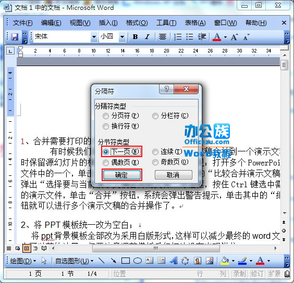The width and height of the screenshot is (294, 283).
Task: Apply fill color bucket in drawing toolbar
Action: pos(225,261)
